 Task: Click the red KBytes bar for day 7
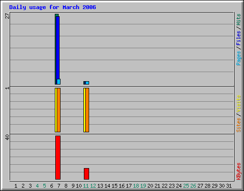58,158
